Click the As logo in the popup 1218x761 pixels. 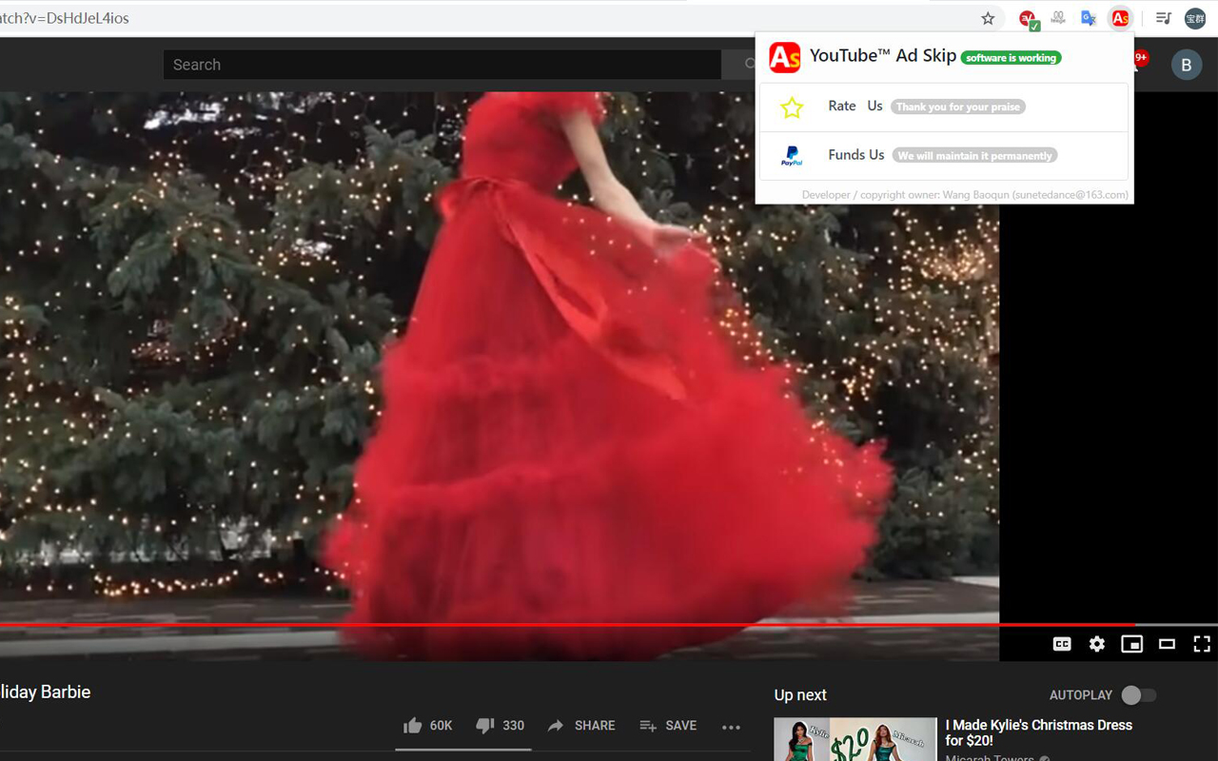click(x=785, y=57)
